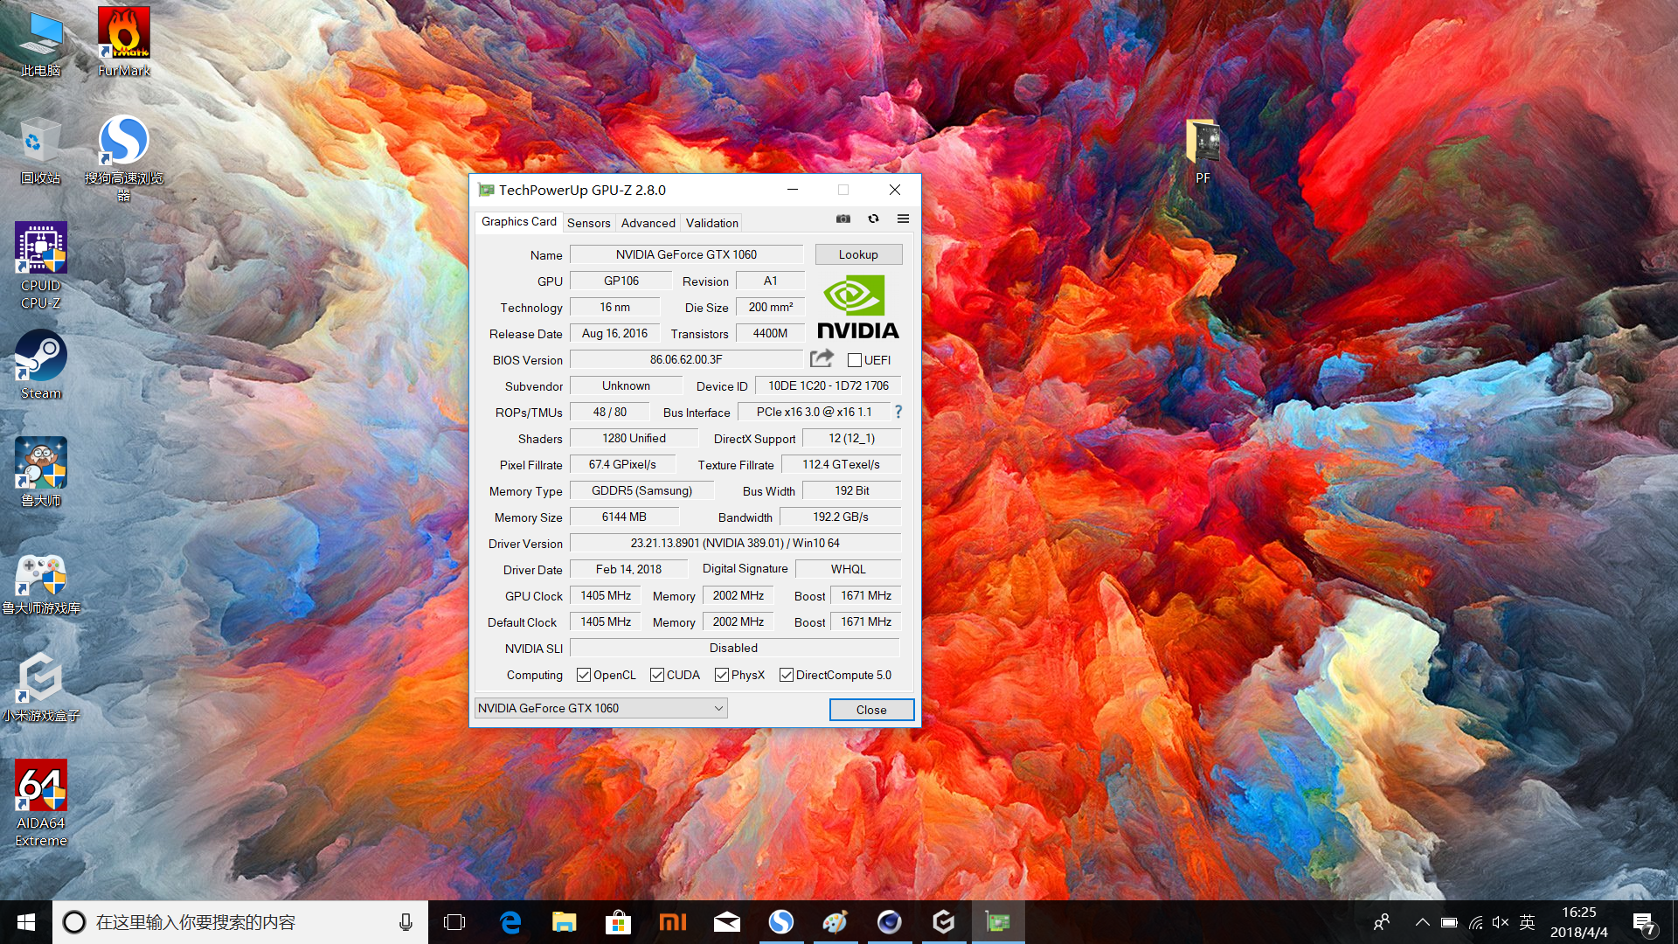Open the PF folder on the desktop

coord(1203,150)
